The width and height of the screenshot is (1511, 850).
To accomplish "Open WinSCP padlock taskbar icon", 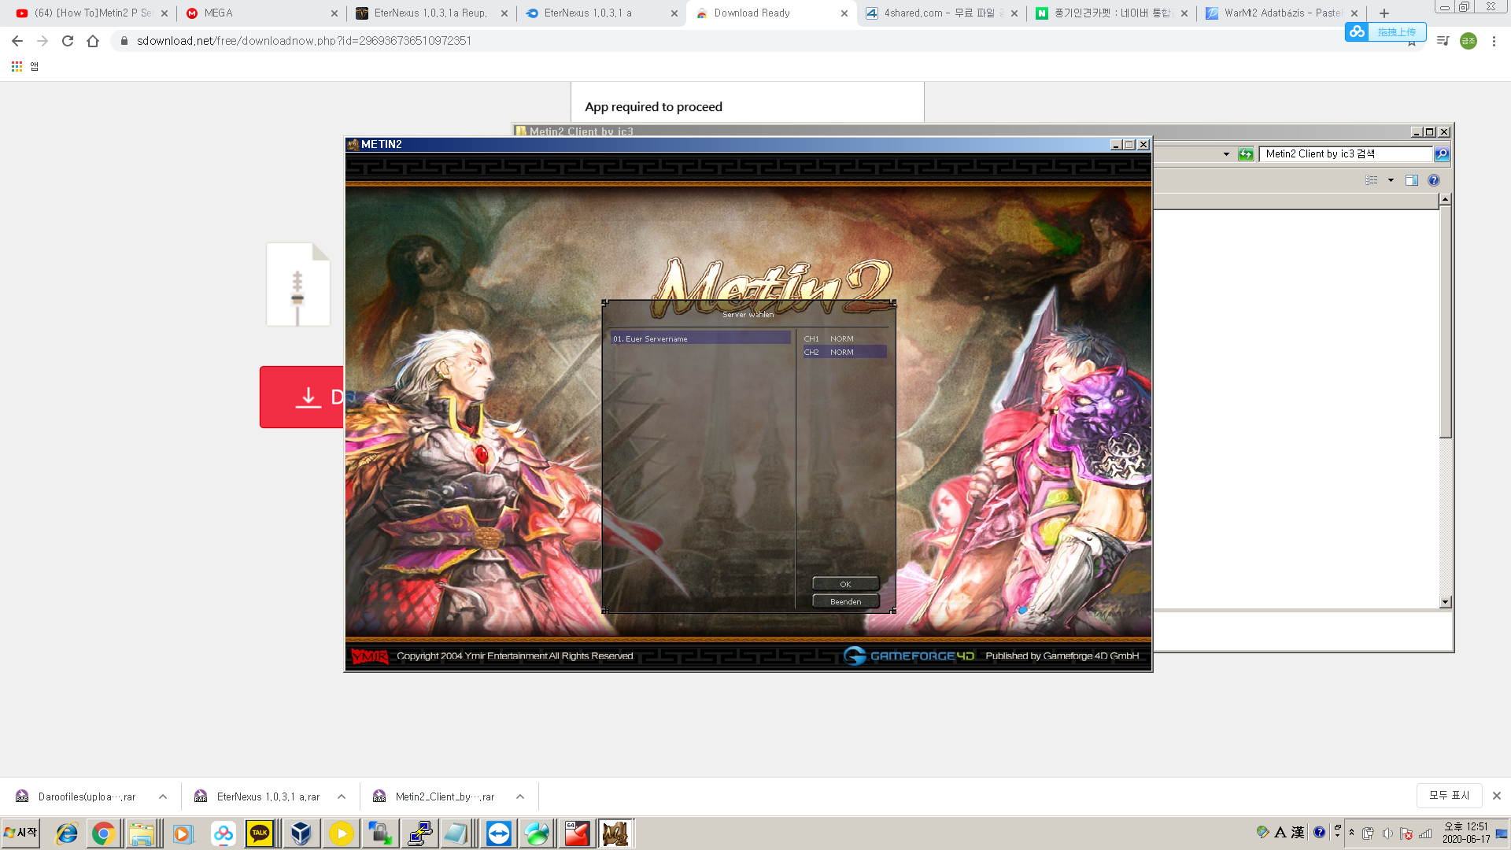I will 381,833.
